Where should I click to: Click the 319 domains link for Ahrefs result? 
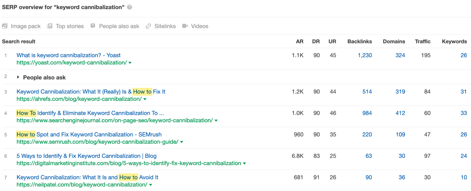click(x=400, y=92)
